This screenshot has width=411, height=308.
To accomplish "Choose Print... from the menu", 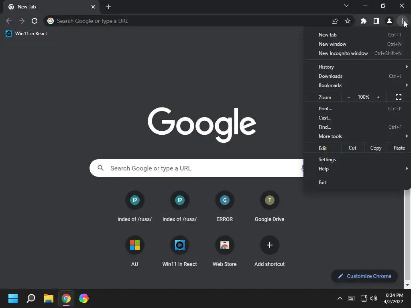I will [357, 108].
